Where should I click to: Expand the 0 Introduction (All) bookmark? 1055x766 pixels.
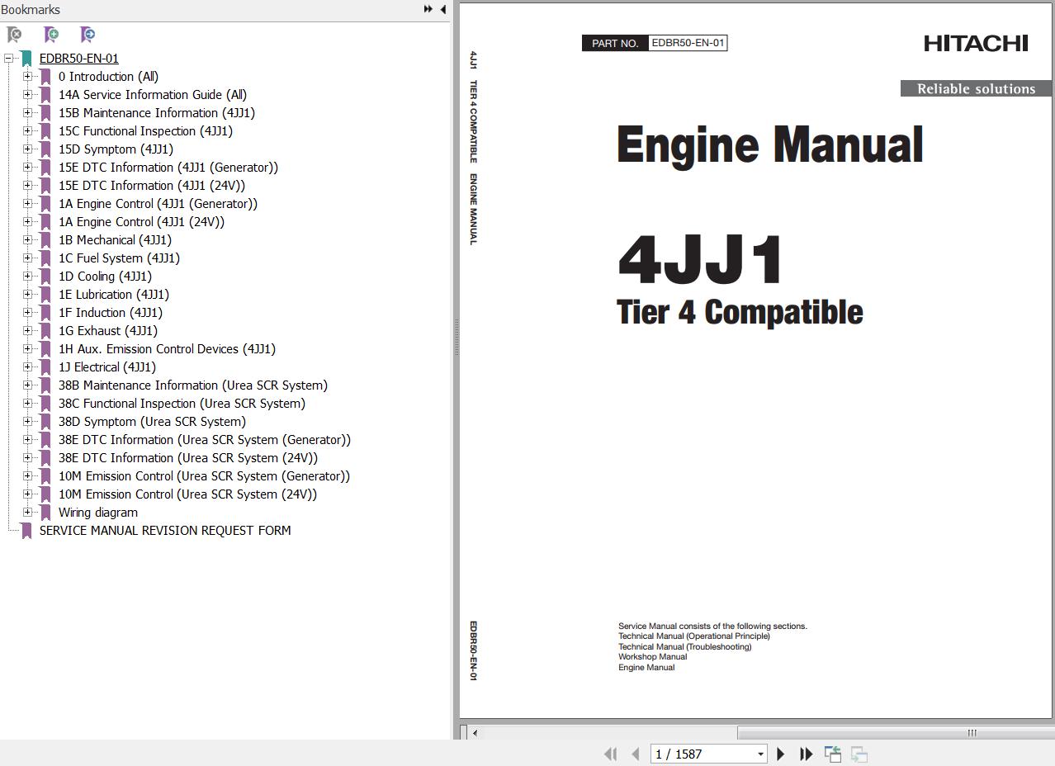[x=27, y=77]
